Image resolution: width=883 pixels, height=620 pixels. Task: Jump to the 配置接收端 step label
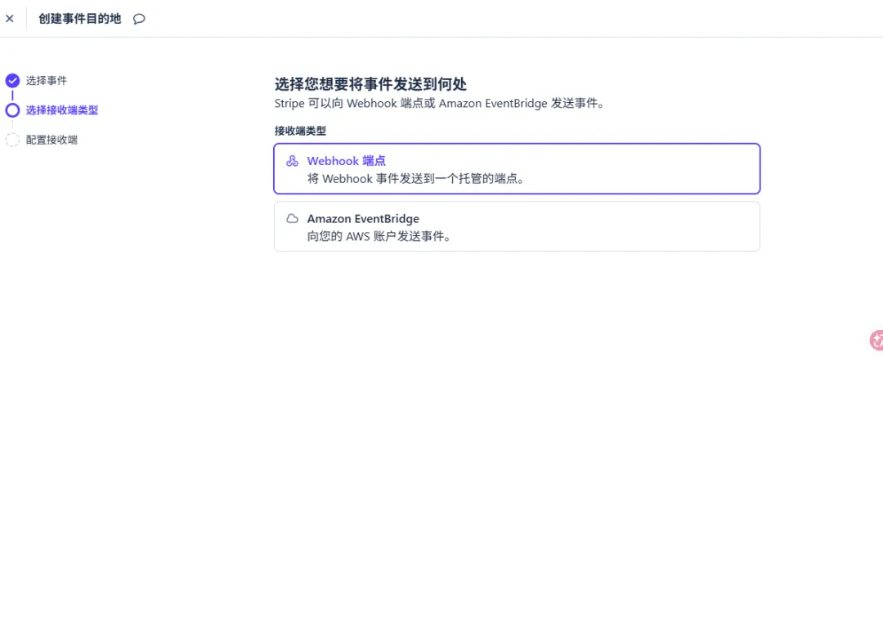coord(52,140)
